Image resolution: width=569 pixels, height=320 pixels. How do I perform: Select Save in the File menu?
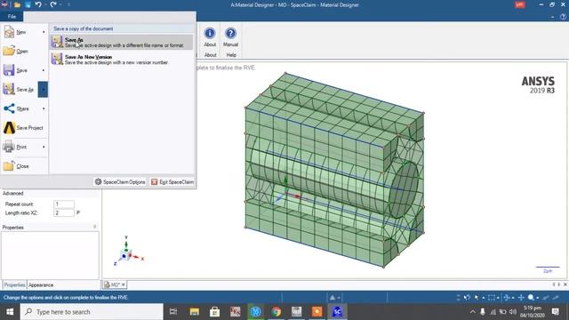(x=21, y=70)
